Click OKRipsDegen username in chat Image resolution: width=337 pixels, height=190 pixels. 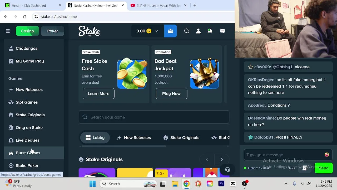[x=261, y=80]
